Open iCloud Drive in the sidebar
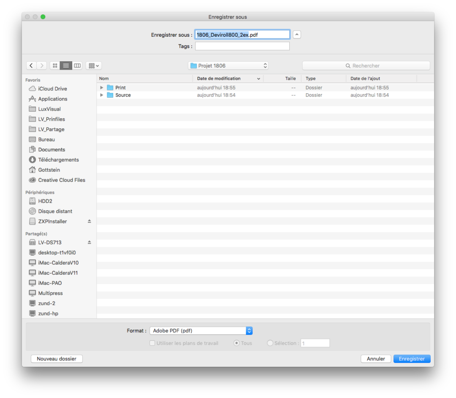This screenshot has width=456, height=398. [52, 89]
